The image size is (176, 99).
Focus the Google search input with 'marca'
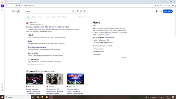click(x=48, y=11)
